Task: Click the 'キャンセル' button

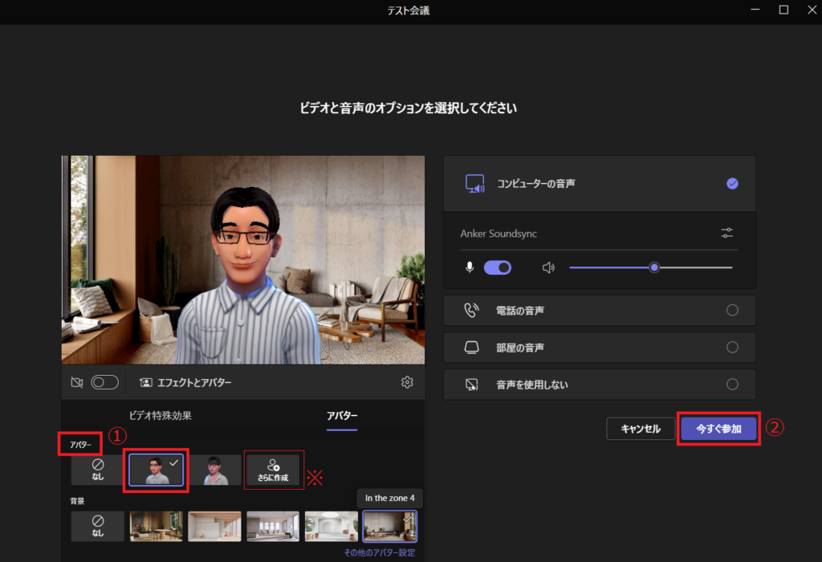Action: tap(641, 429)
